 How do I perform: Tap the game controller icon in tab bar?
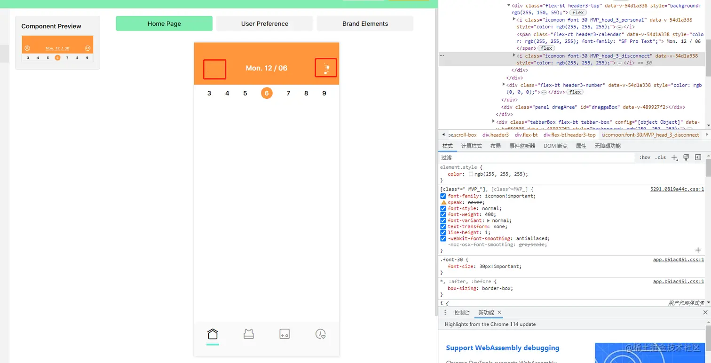click(284, 334)
